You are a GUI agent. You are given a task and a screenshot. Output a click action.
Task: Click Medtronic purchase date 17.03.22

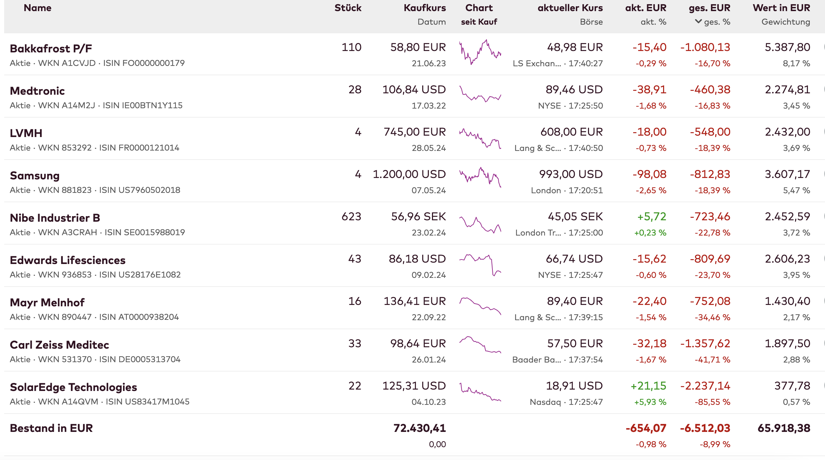click(x=428, y=106)
